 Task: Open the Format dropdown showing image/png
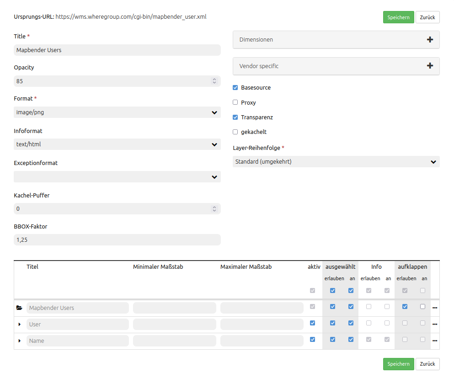[117, 112]
